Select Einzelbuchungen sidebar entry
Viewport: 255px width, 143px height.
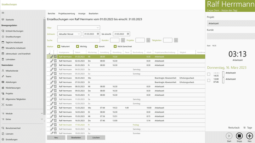tap(13, 37)
